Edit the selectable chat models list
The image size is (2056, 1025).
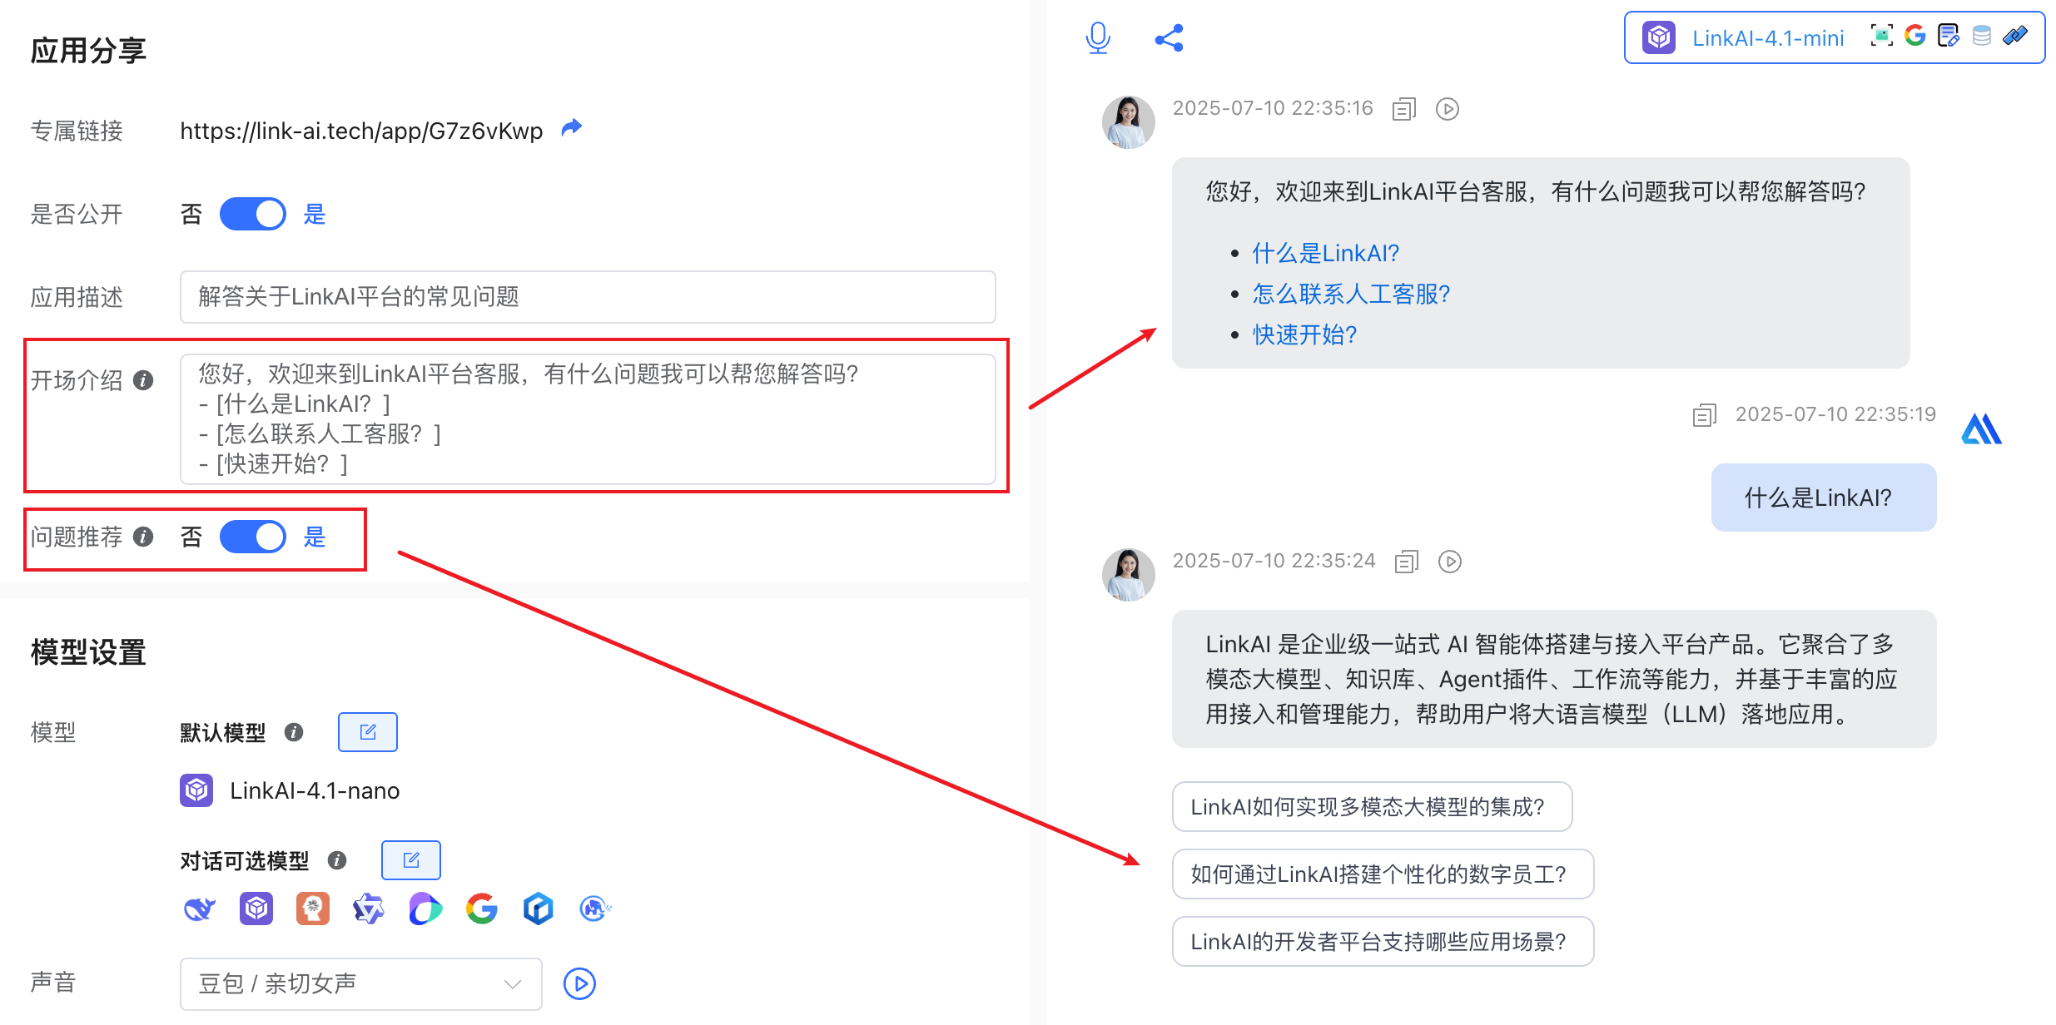tap(411, 860)
